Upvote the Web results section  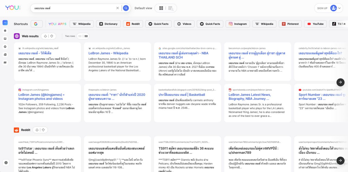point(45,36)
